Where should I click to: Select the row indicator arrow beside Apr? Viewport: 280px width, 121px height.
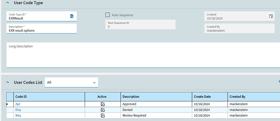pyautogui.click(x=7, y=104)
